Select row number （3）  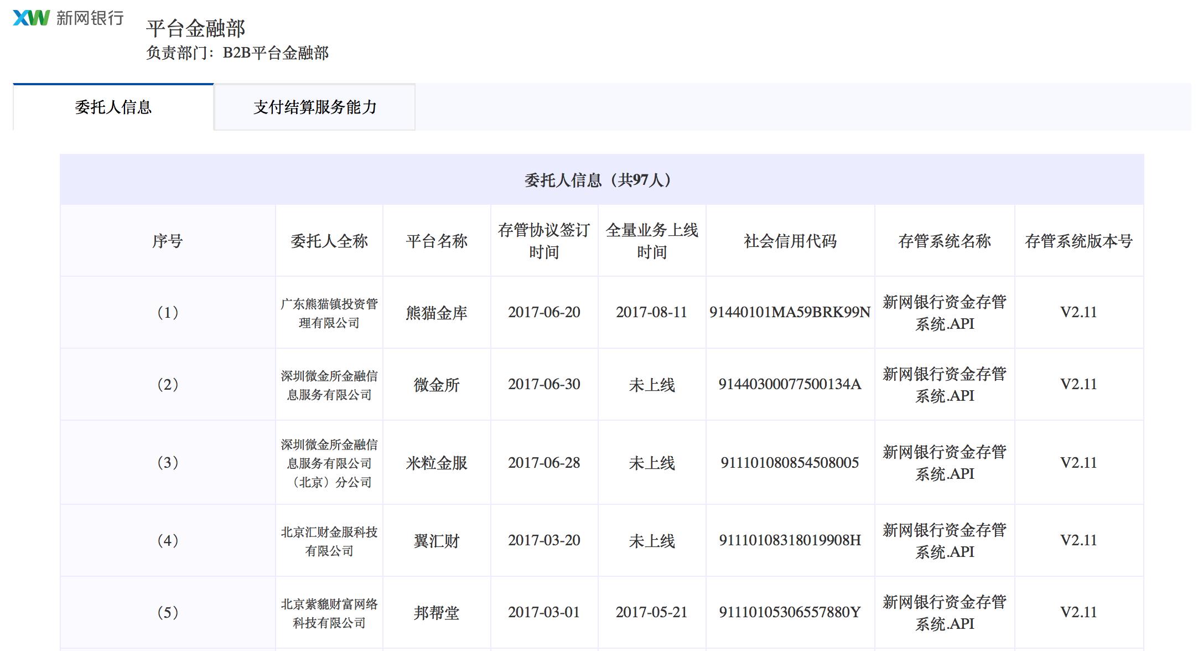168,463
